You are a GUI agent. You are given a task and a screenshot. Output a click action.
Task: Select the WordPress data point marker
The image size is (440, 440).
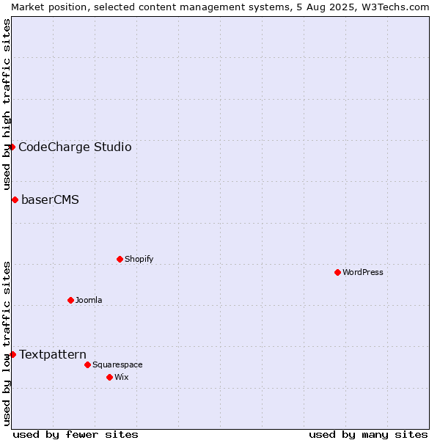pos(337,272)
